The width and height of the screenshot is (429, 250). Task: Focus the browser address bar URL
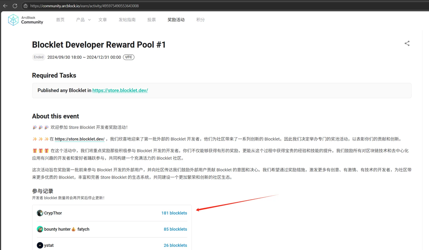(84, 6)
